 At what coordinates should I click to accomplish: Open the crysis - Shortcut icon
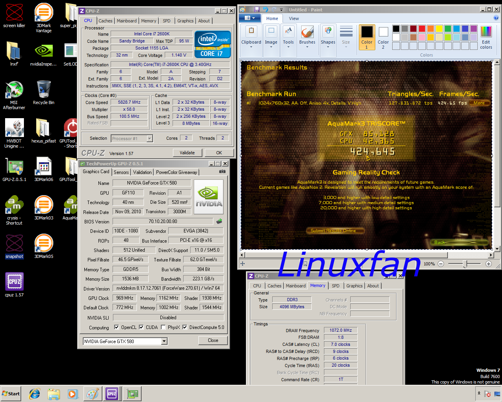[x=14, y=210]
